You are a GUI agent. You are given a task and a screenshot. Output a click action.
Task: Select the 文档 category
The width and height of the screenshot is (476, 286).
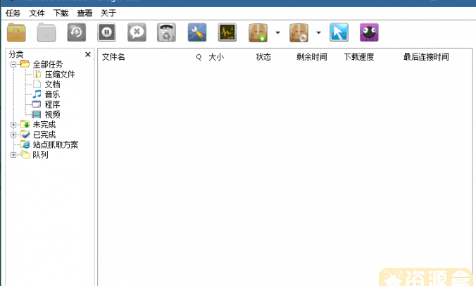tap(53, 85)
